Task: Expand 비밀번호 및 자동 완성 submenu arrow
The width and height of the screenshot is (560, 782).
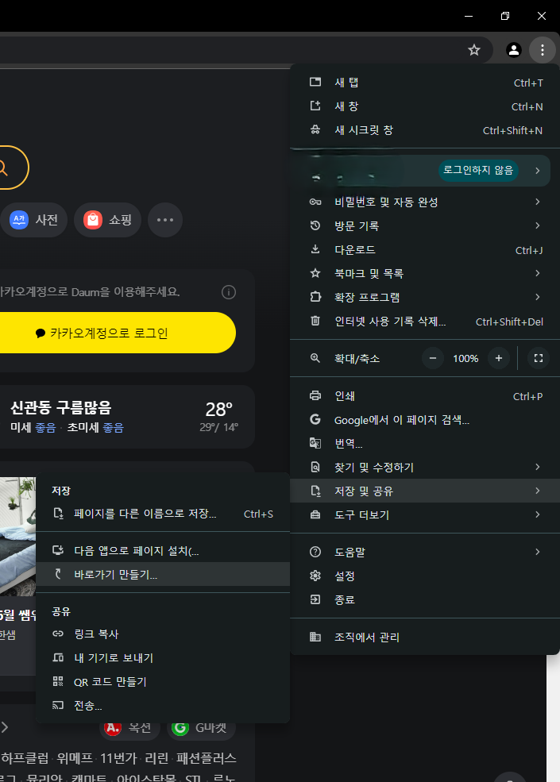Action: 538,202
